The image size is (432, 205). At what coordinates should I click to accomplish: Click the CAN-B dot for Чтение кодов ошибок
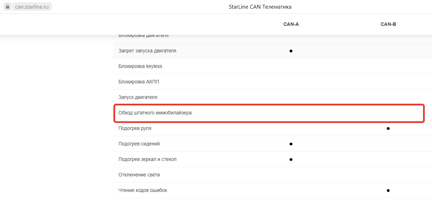388,191
